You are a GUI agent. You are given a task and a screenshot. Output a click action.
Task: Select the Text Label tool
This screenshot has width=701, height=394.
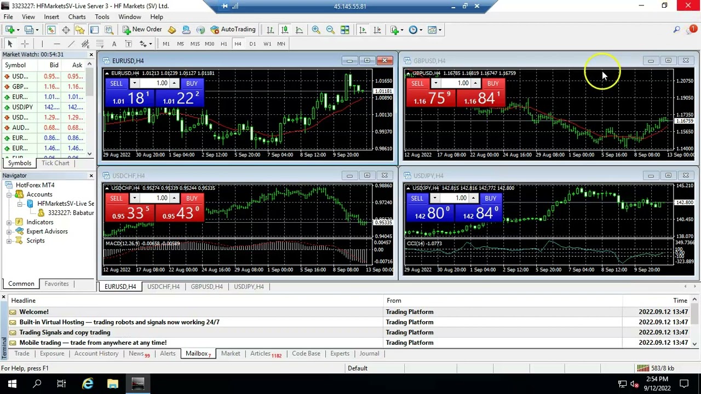pos(128,44)
